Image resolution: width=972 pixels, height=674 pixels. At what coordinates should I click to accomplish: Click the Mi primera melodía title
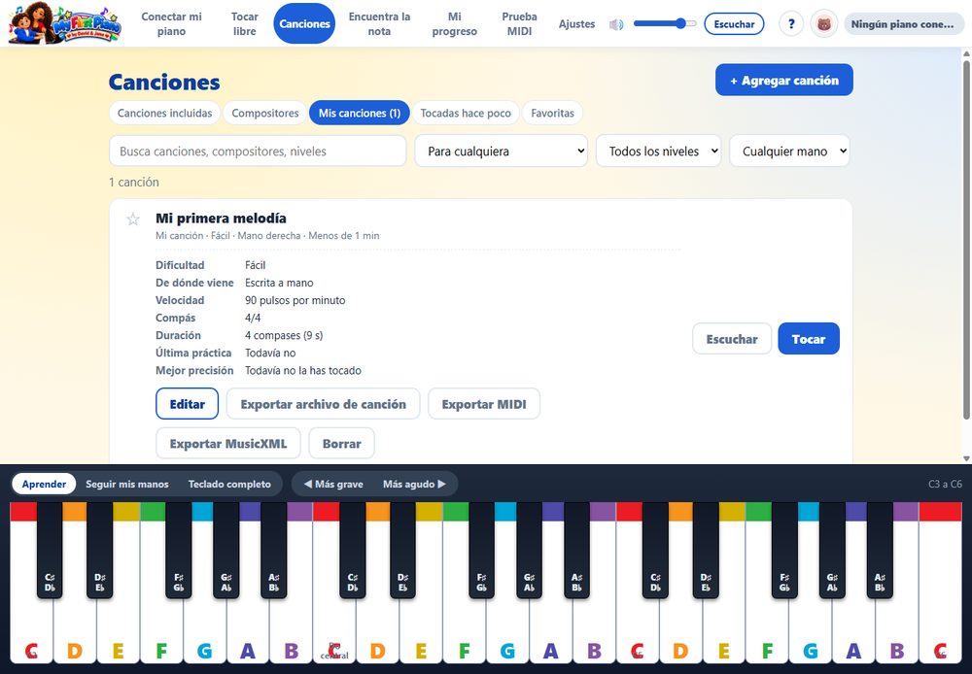221,219
